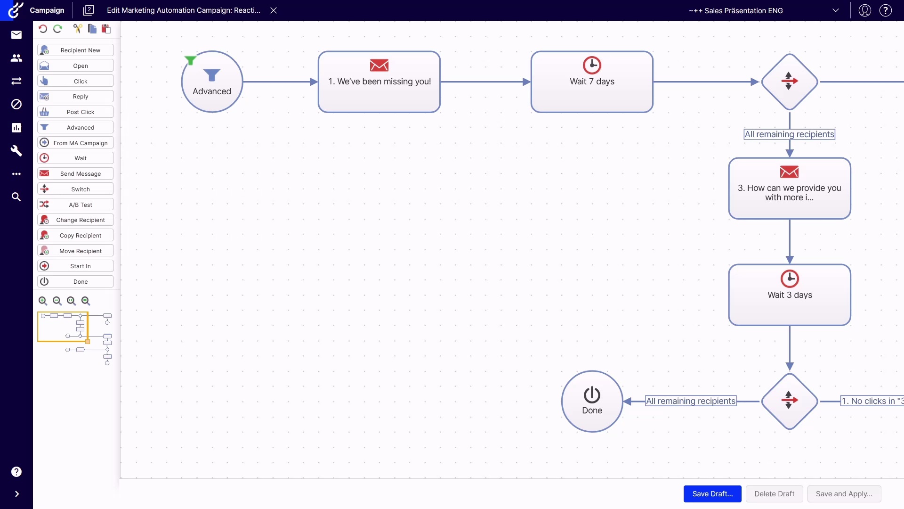Select the Copy Recipient tool

pyautogui.click(x=75, y=235)
